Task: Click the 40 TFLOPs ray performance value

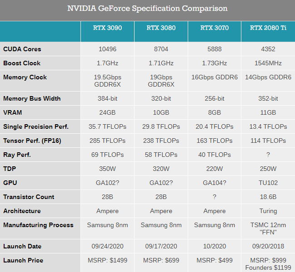Action: tap(215, 155)
